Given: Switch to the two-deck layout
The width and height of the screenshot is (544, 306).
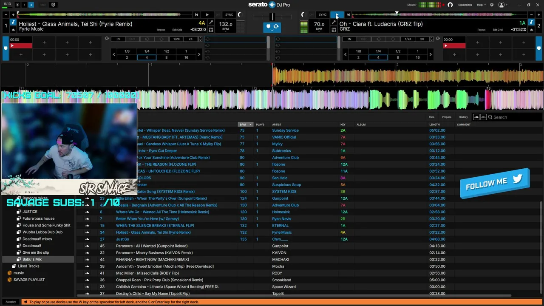Looking at the screenshot, I should pyautogui.click(x=31, y=5).
